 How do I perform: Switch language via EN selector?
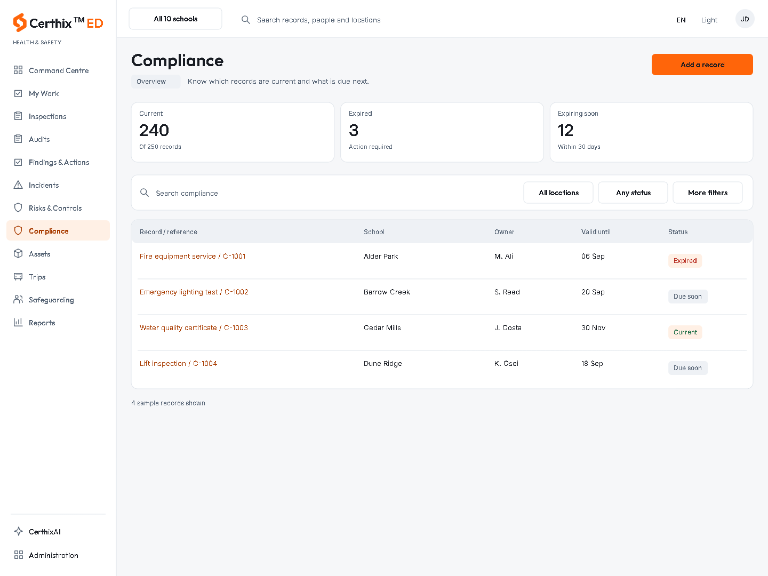pyautogui.click(x=681, y=20)
